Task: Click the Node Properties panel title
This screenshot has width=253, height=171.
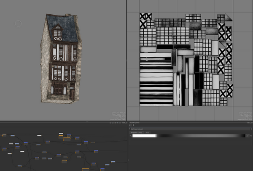Action: pos(135,123)
